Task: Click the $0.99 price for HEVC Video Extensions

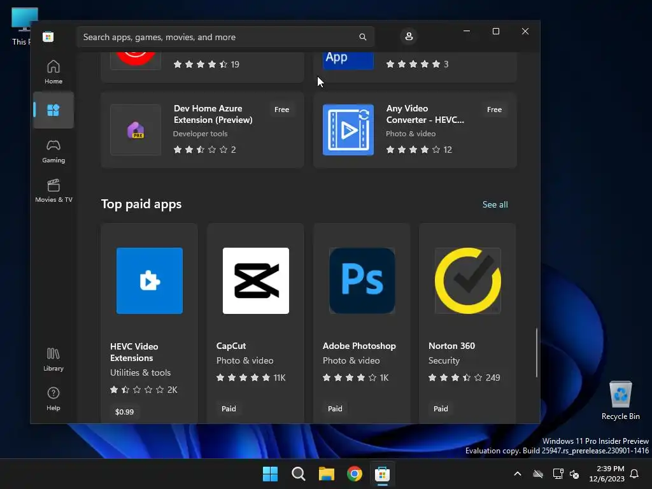Action: coord(124,412)
